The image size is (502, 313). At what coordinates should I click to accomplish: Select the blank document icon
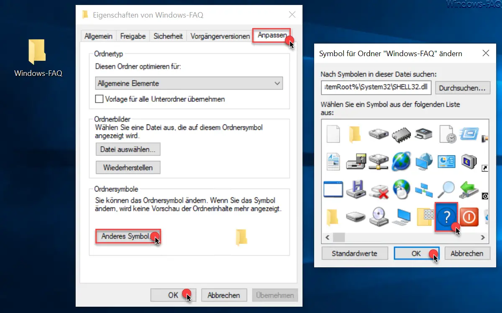pyautogui.click(x=333, y=134)
